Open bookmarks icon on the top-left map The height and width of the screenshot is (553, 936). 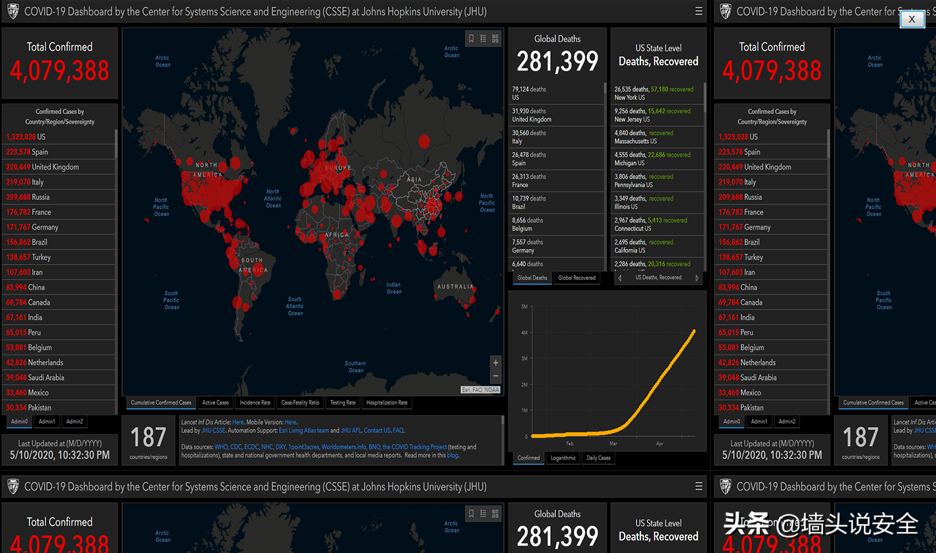(x=471, y=39)
